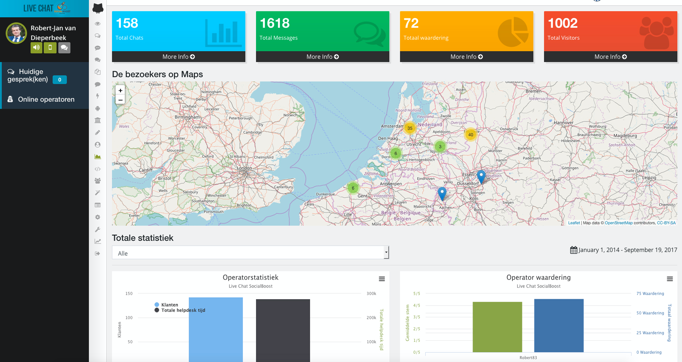Click the window list icon in sidebar
This screenshot has height=362, width=682.
point(97,205)
